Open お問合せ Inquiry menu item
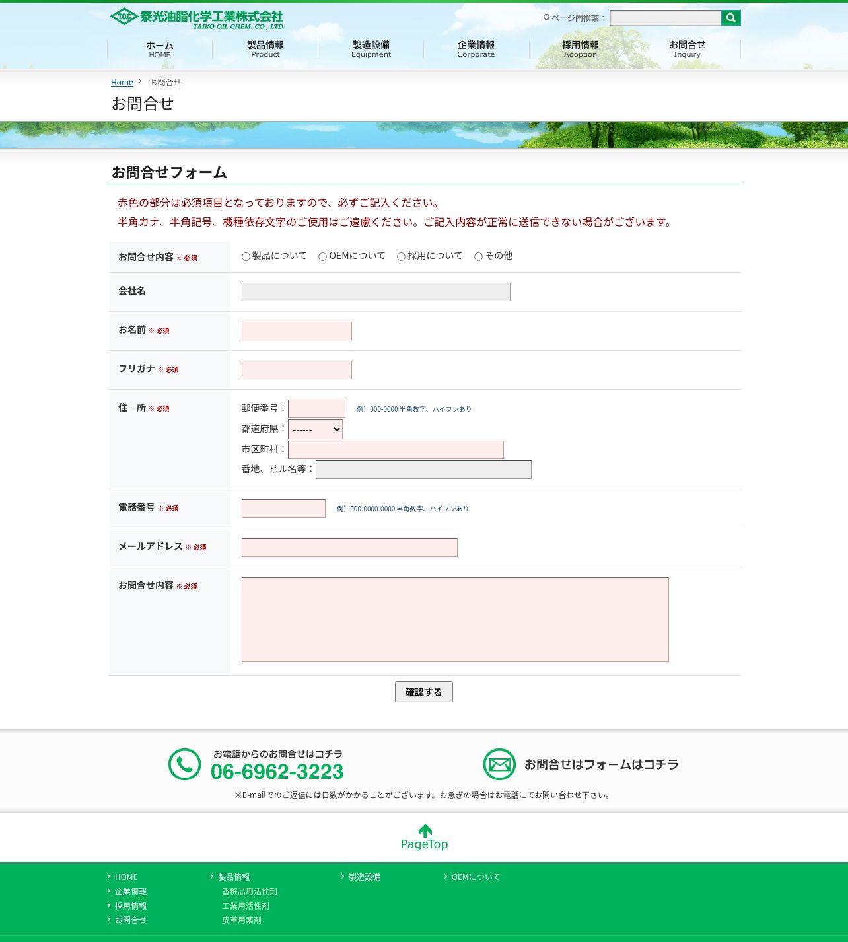The height and width of the screenshot is (942, 848). (688, 50)
